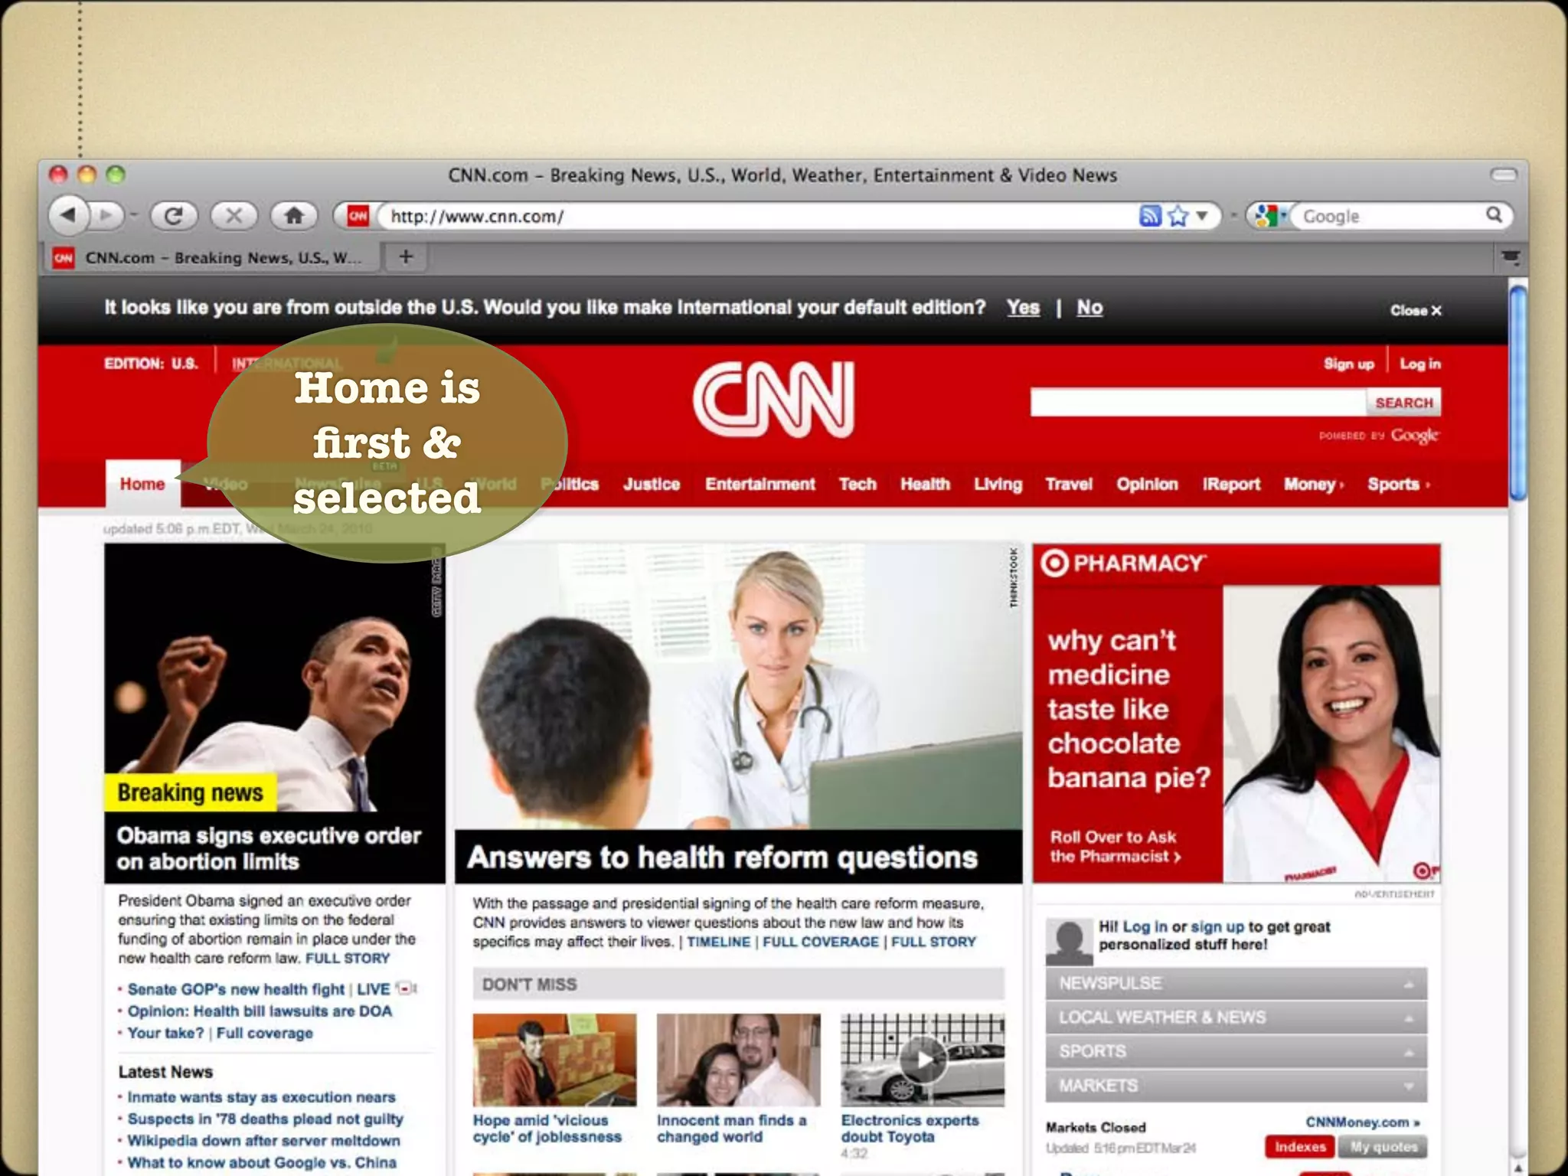Screen dimensions: 1568x1176
Task: Click the browser back arrow button
Action: tap(69, 216)
